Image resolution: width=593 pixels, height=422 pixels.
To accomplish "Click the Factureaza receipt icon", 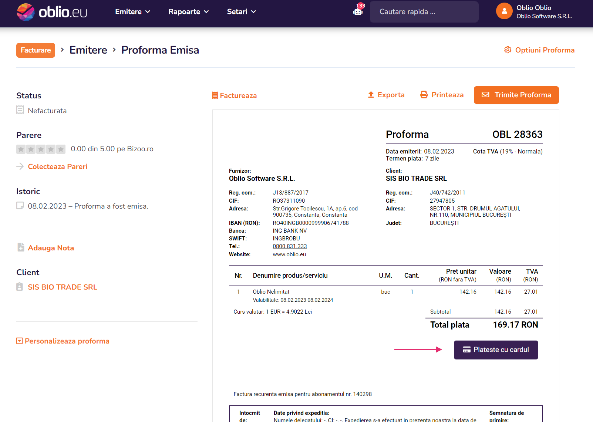I will click(215, 95).
